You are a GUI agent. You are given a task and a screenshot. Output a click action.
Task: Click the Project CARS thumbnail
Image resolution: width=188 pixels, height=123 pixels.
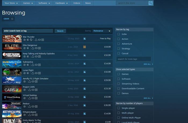[12, 89]
